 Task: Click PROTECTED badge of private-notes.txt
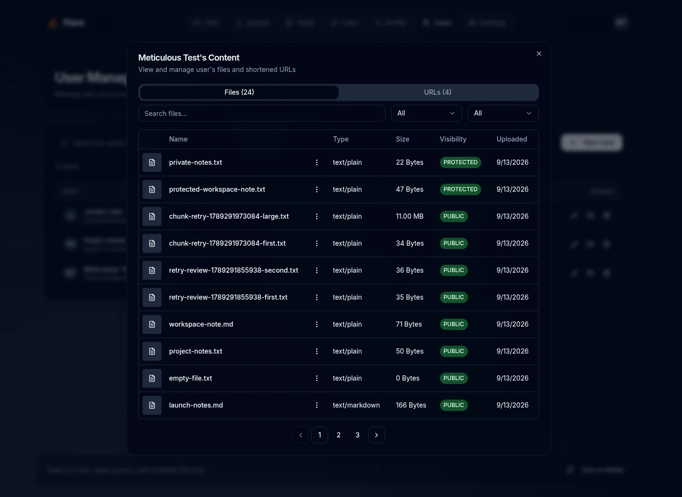(460, 162)
